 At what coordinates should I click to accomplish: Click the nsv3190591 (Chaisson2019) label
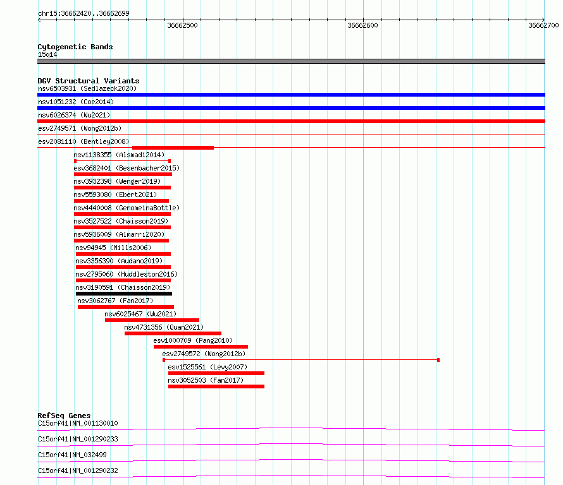123,287
